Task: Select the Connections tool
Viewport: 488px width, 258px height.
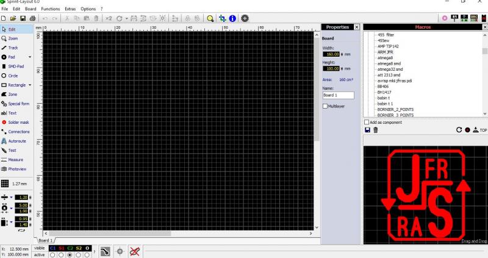Action: pyautogui.click(x=16, y=132)
